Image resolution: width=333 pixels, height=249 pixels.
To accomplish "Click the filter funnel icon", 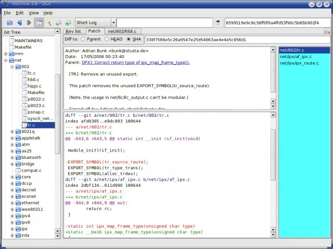I will tap(219, 23).
